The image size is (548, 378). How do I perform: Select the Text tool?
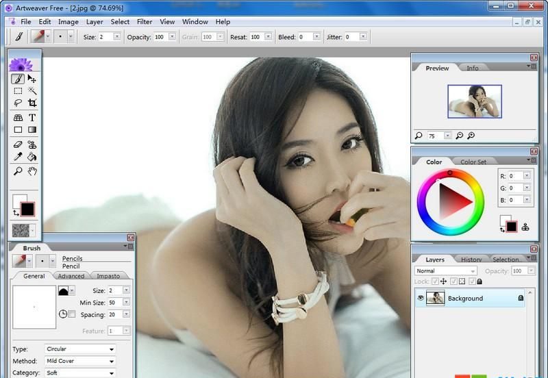pyautogui.click(x=32, y=118)
